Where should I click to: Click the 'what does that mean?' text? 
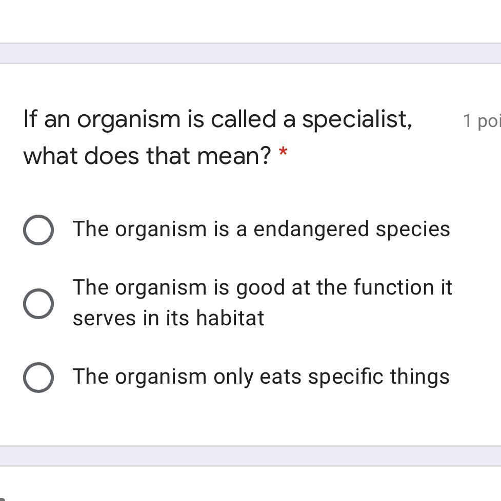coord(147,156)
